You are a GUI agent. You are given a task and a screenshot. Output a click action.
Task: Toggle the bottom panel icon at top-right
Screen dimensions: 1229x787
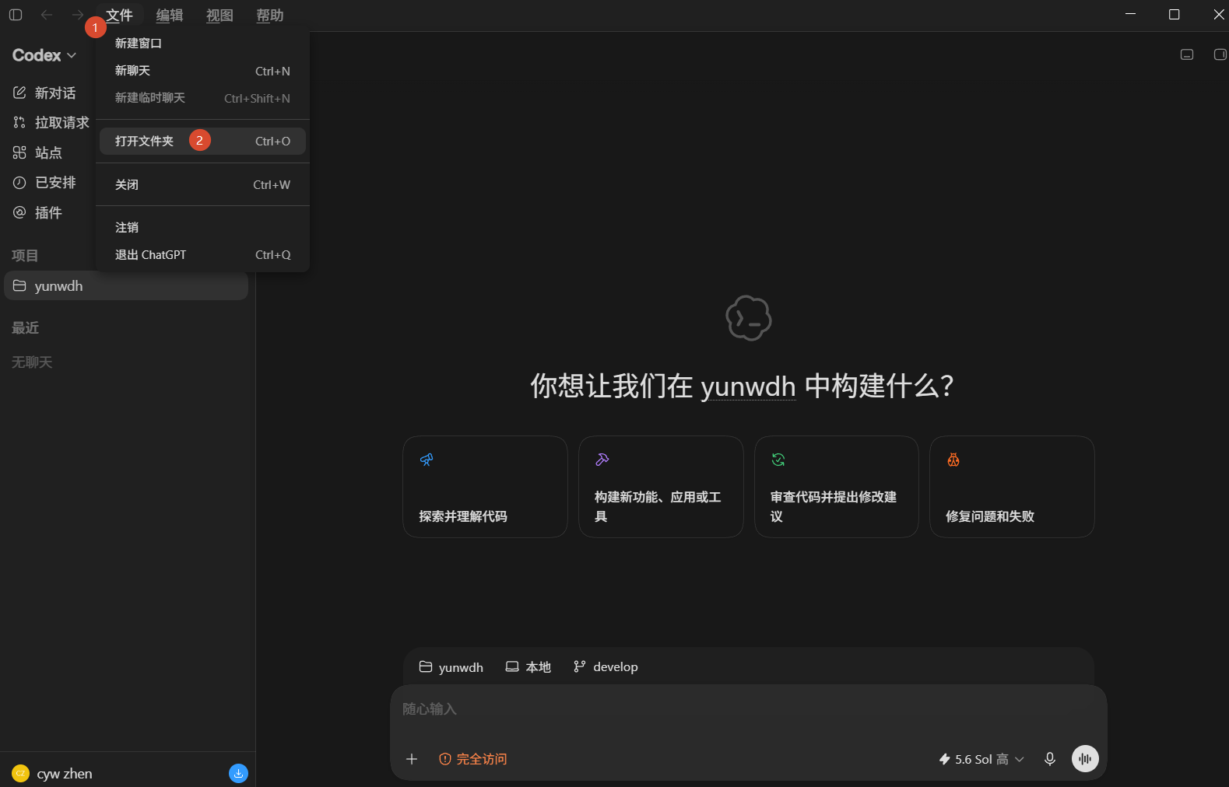[x=1187, y=54]
